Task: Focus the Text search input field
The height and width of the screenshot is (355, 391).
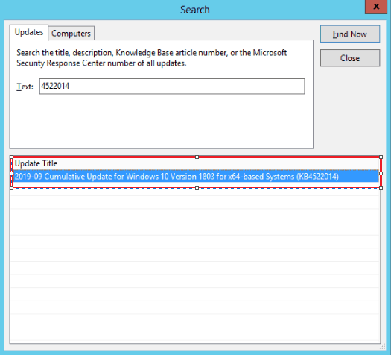Action: [x=172, y=87]
